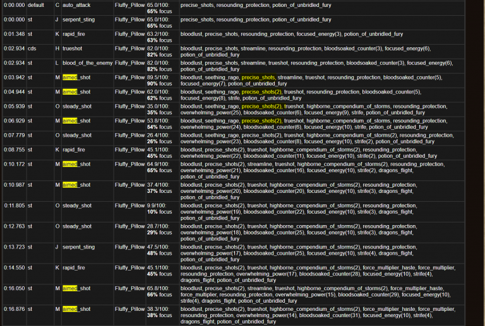Click the blood_of_the_enemy action name
485x326 pixels.
point(85,62)
